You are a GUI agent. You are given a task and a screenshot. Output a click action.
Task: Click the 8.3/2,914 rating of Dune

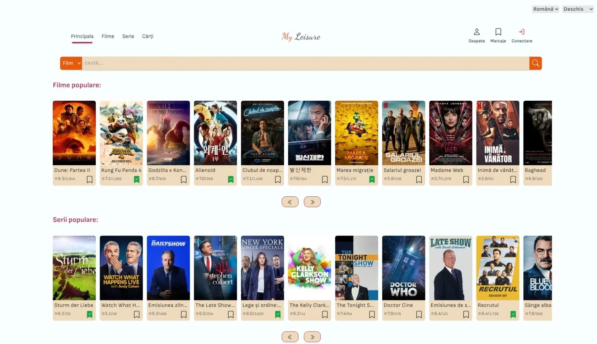pos(65,179)
